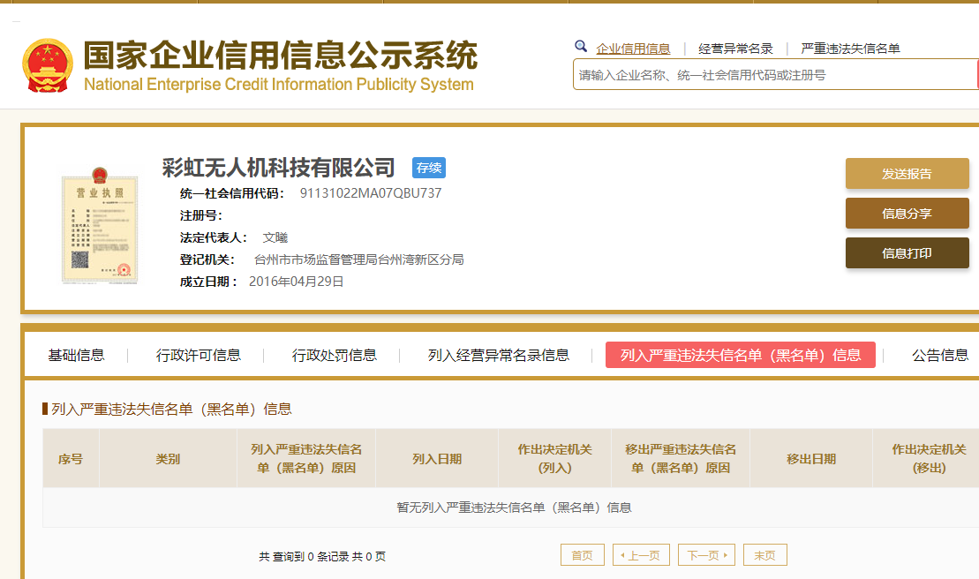This screenshot has height=579, width=979.
Task: Switch search to 严重违法失信名单
Action: (850, 49)
